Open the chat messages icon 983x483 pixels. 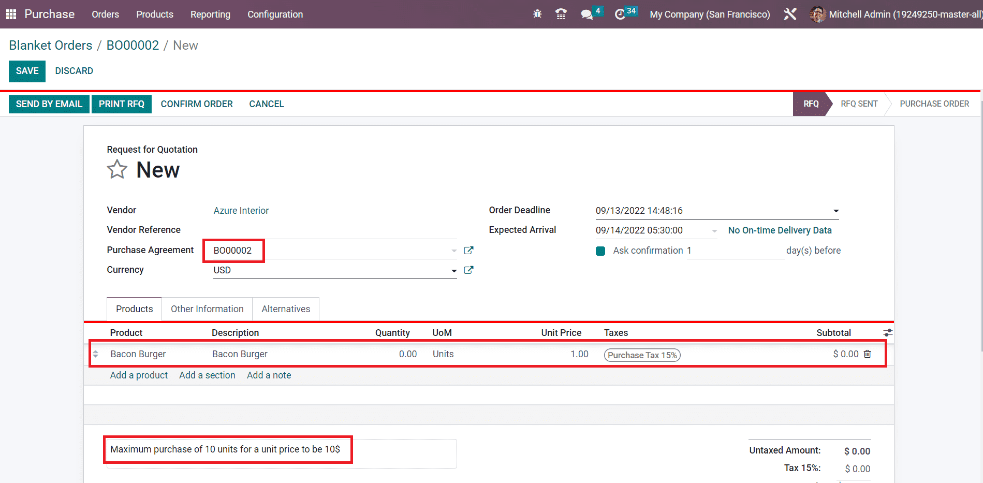(x=586, y=14)
